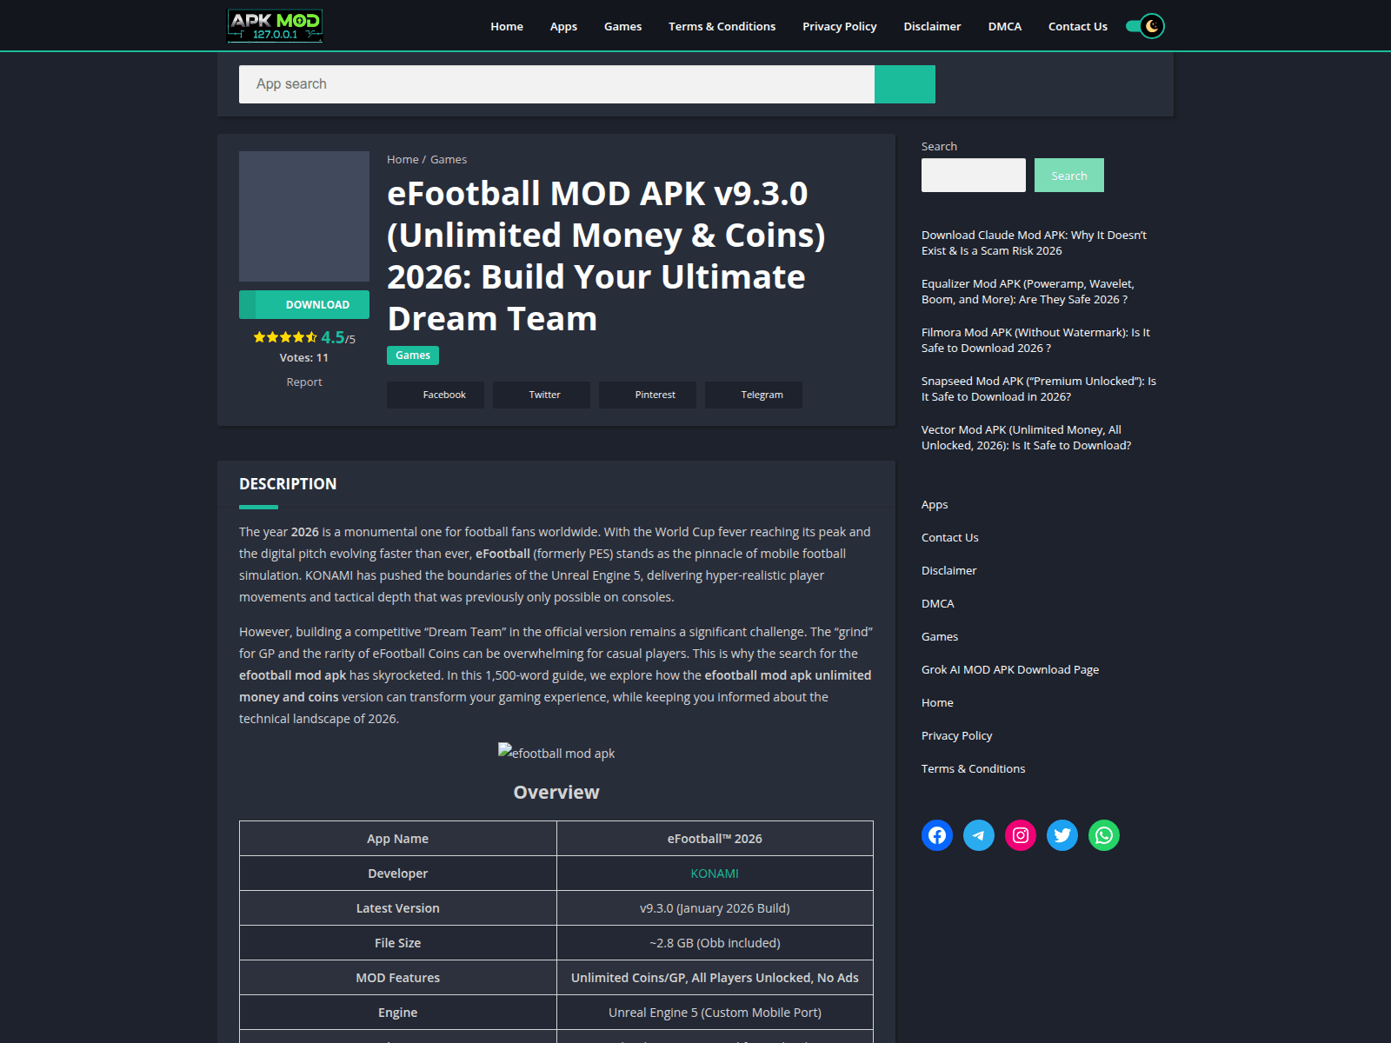1391x1043 pixels.
Task: Click the Home breadcrumb link
Action: pyautogui.click(x=403, y=159)
